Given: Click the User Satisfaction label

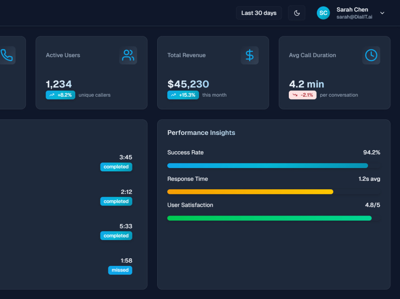Looking at the screenshot, I should [190, 205].
